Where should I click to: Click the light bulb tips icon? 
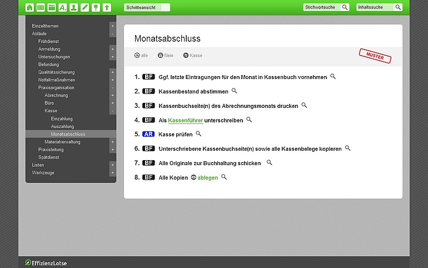coord(96,7)
